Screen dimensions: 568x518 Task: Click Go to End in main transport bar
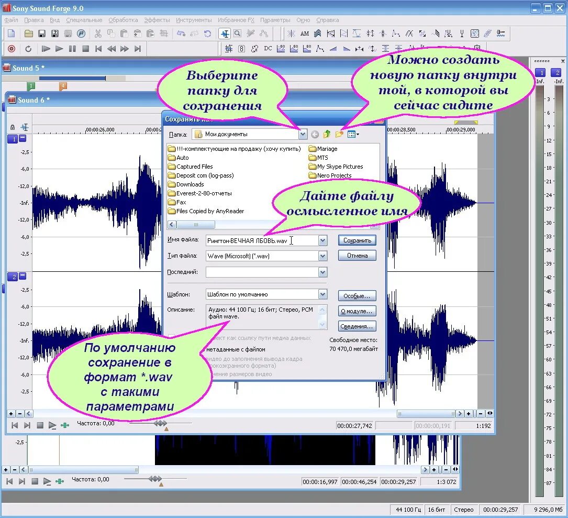(138, 49)
